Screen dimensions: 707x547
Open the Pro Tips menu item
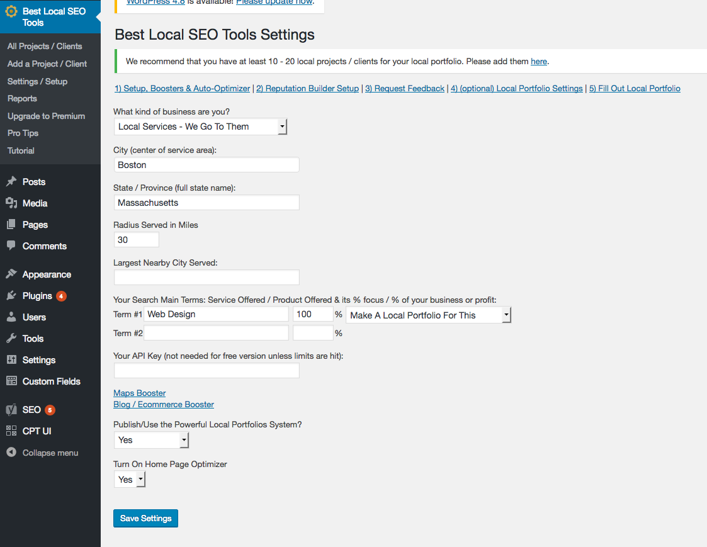(x=23, y=133)
